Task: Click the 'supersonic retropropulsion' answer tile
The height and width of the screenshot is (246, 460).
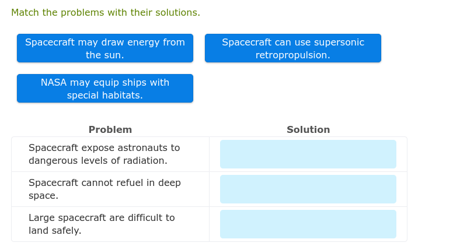Action: (x=293, y=48)
